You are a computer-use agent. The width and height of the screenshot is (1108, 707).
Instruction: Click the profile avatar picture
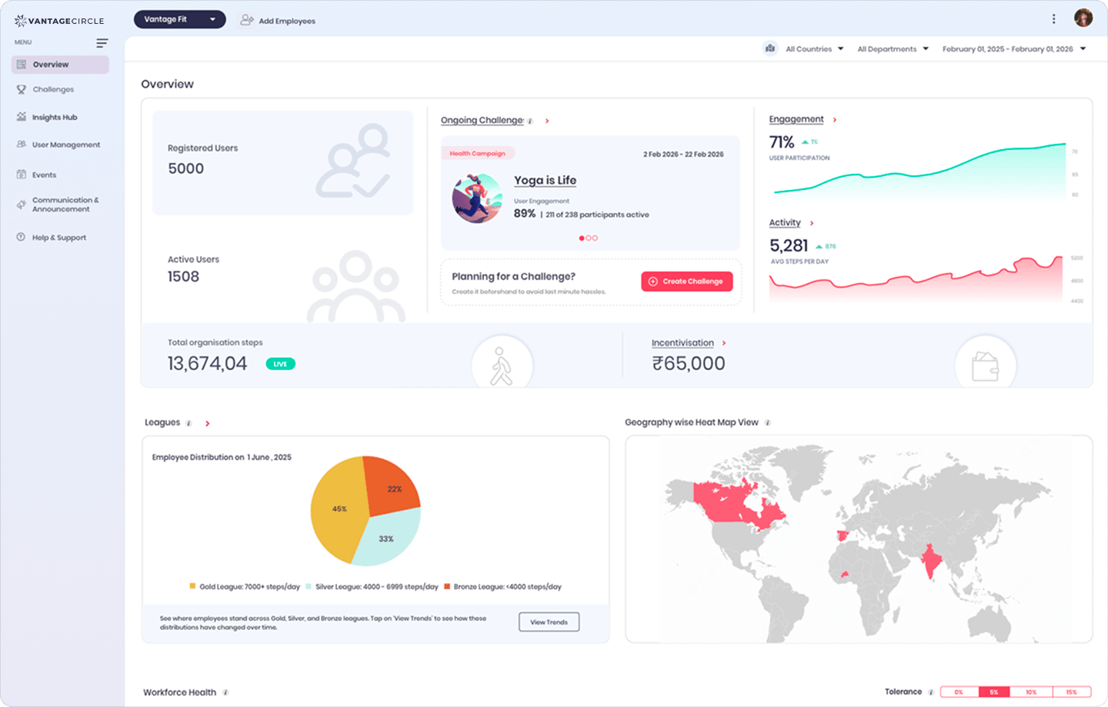pos(1083,18)
